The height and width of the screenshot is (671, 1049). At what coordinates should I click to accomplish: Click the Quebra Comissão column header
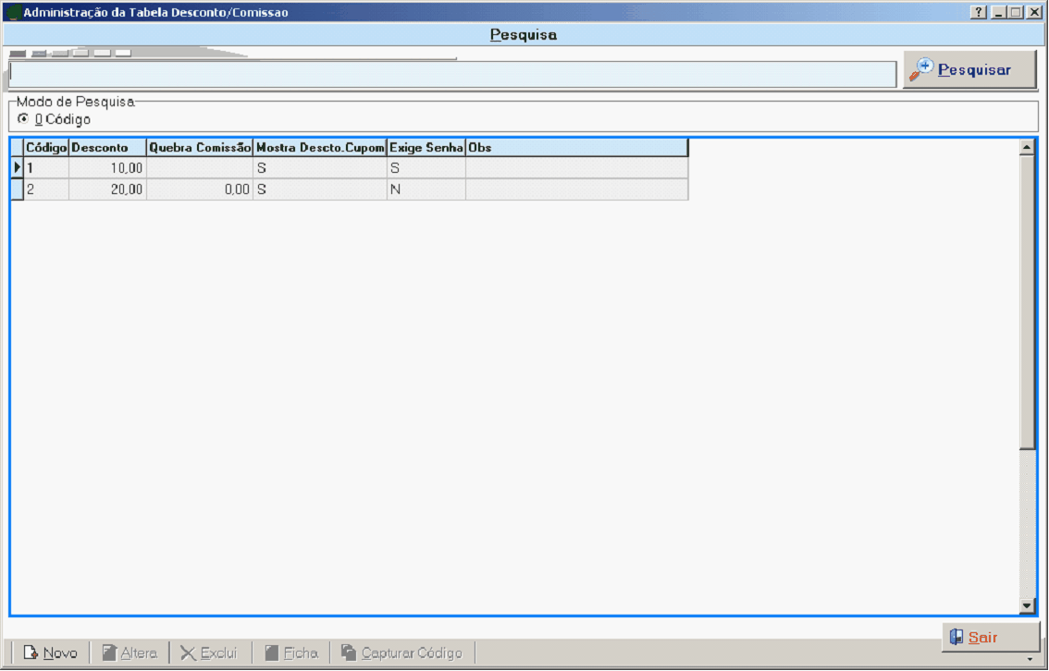(199, 148)
